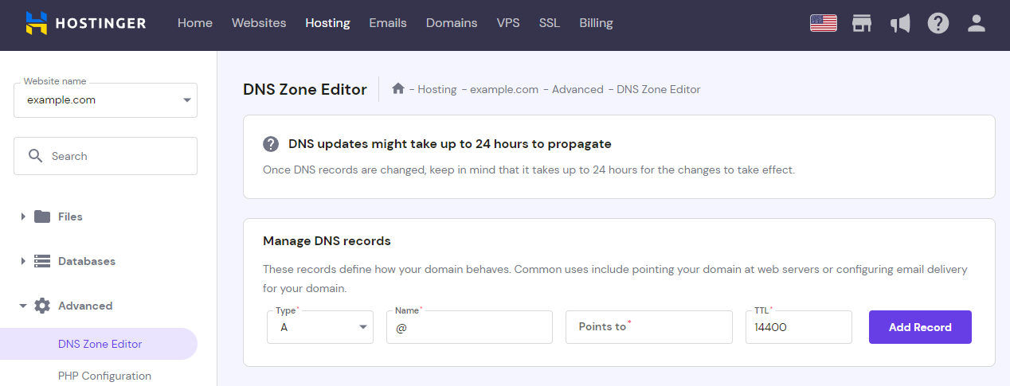Open the help question mark icon
The image size is (1010, 386).
938,23
